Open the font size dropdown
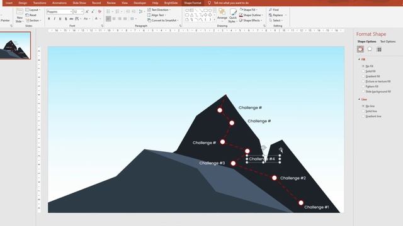The height and width of the screenshot is (226, 403). tap(82, 12)
